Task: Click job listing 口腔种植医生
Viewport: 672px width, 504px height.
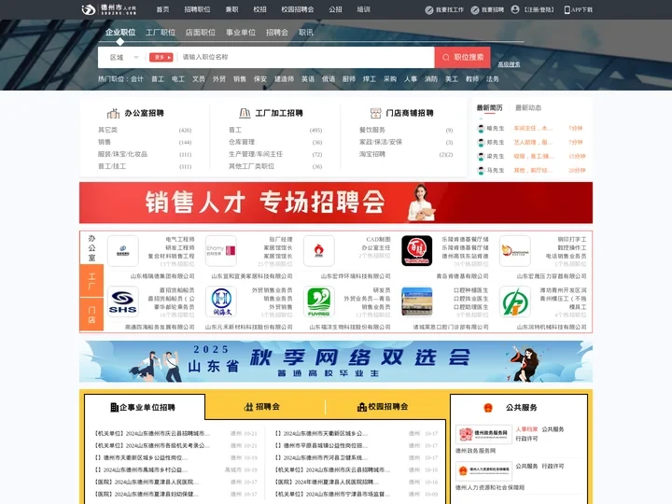Action: coord(471,290)
